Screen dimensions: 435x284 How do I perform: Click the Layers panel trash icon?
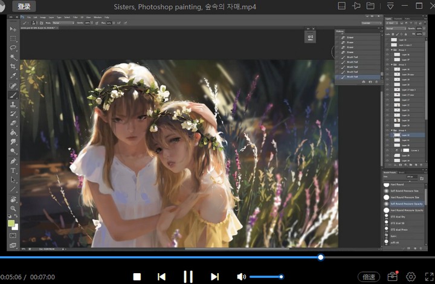(421, 165)
